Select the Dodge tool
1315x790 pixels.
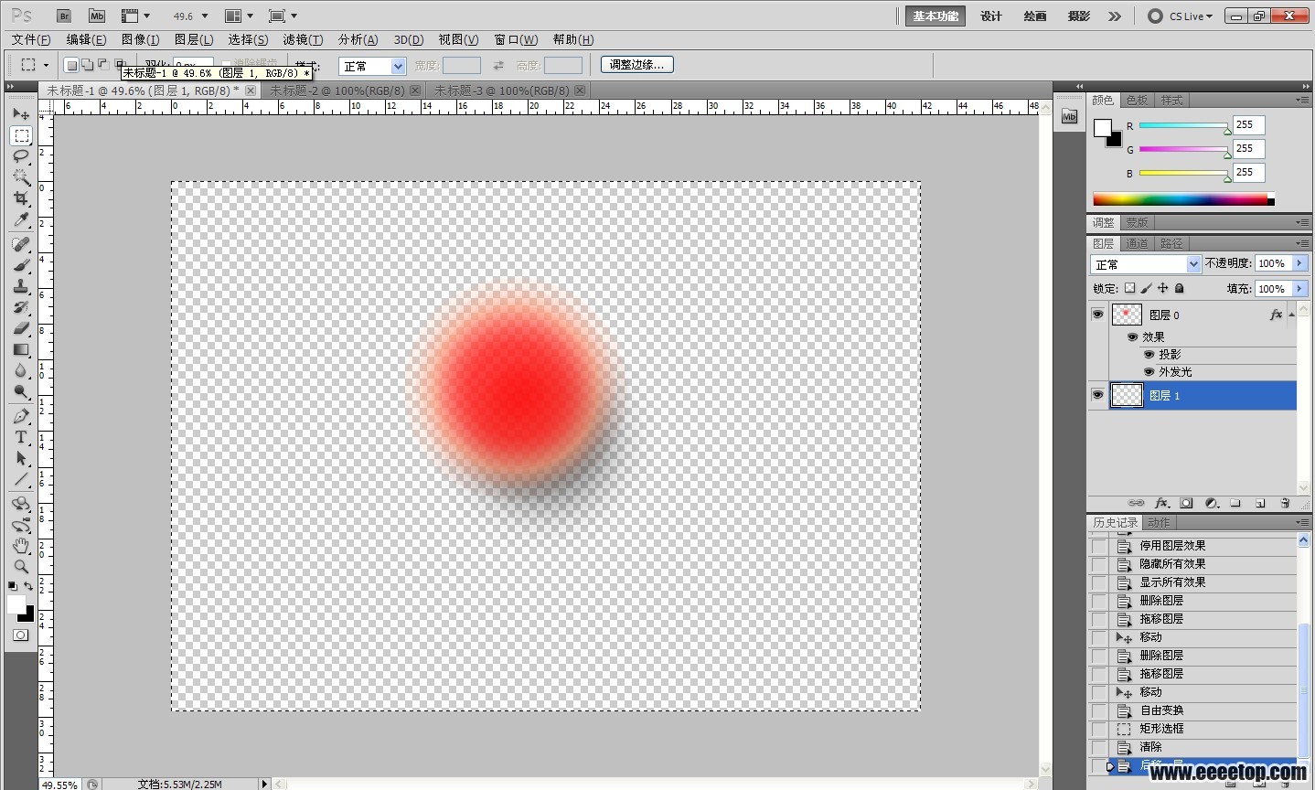tap(21, 391)
